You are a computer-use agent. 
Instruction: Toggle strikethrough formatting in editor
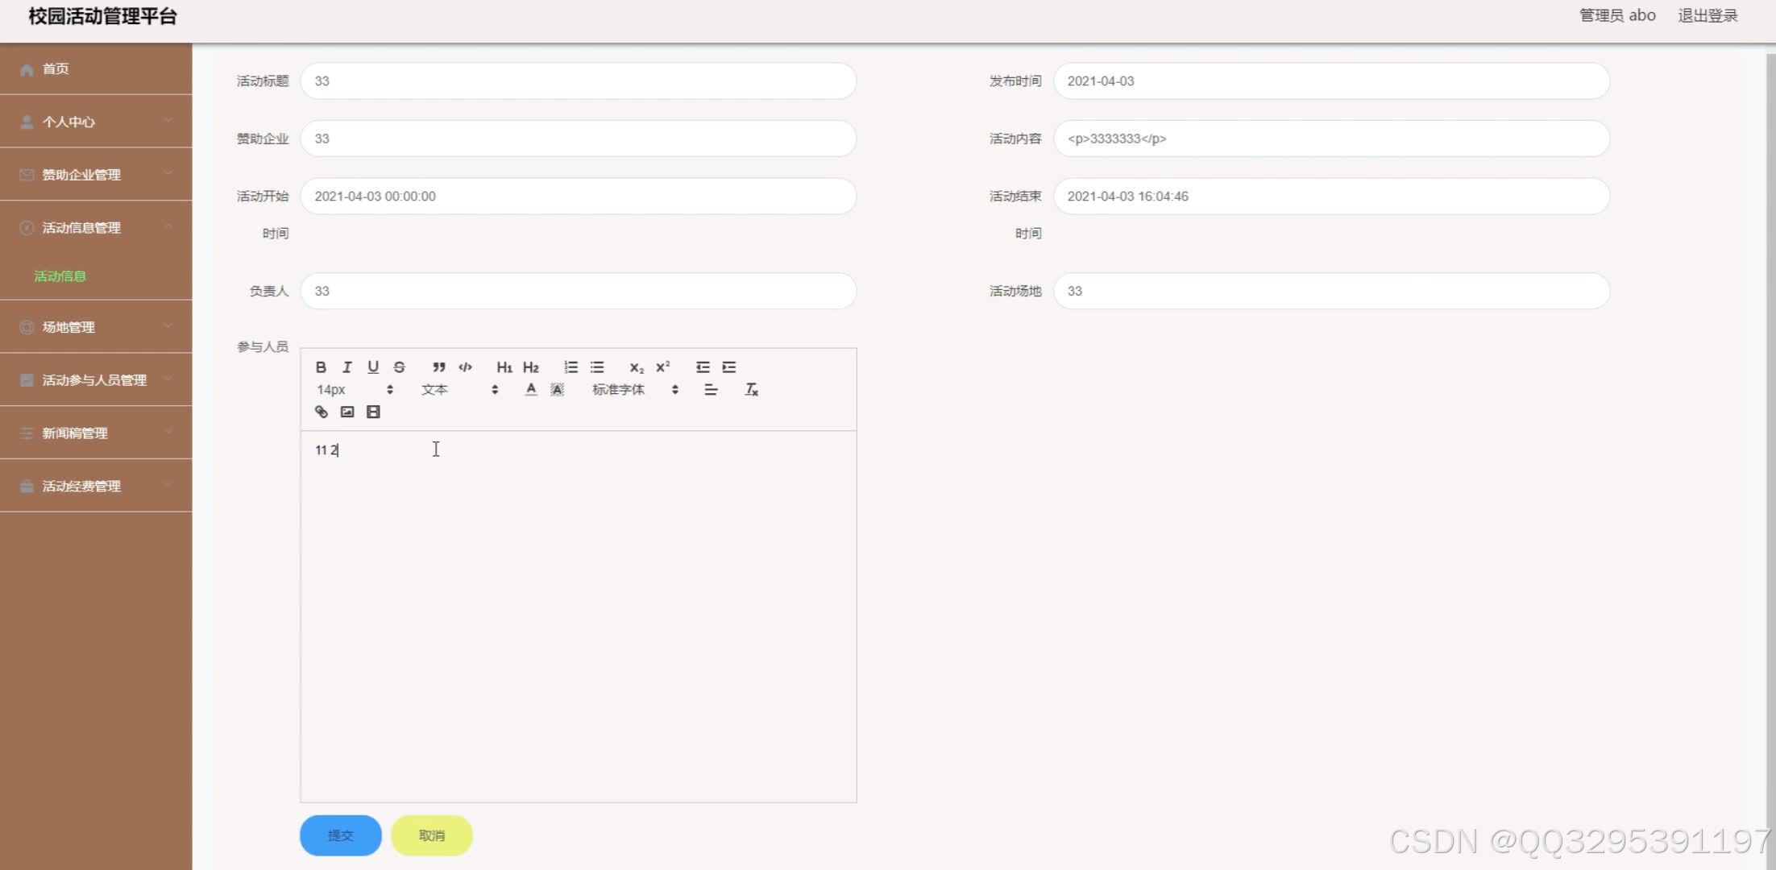point(399,367)
